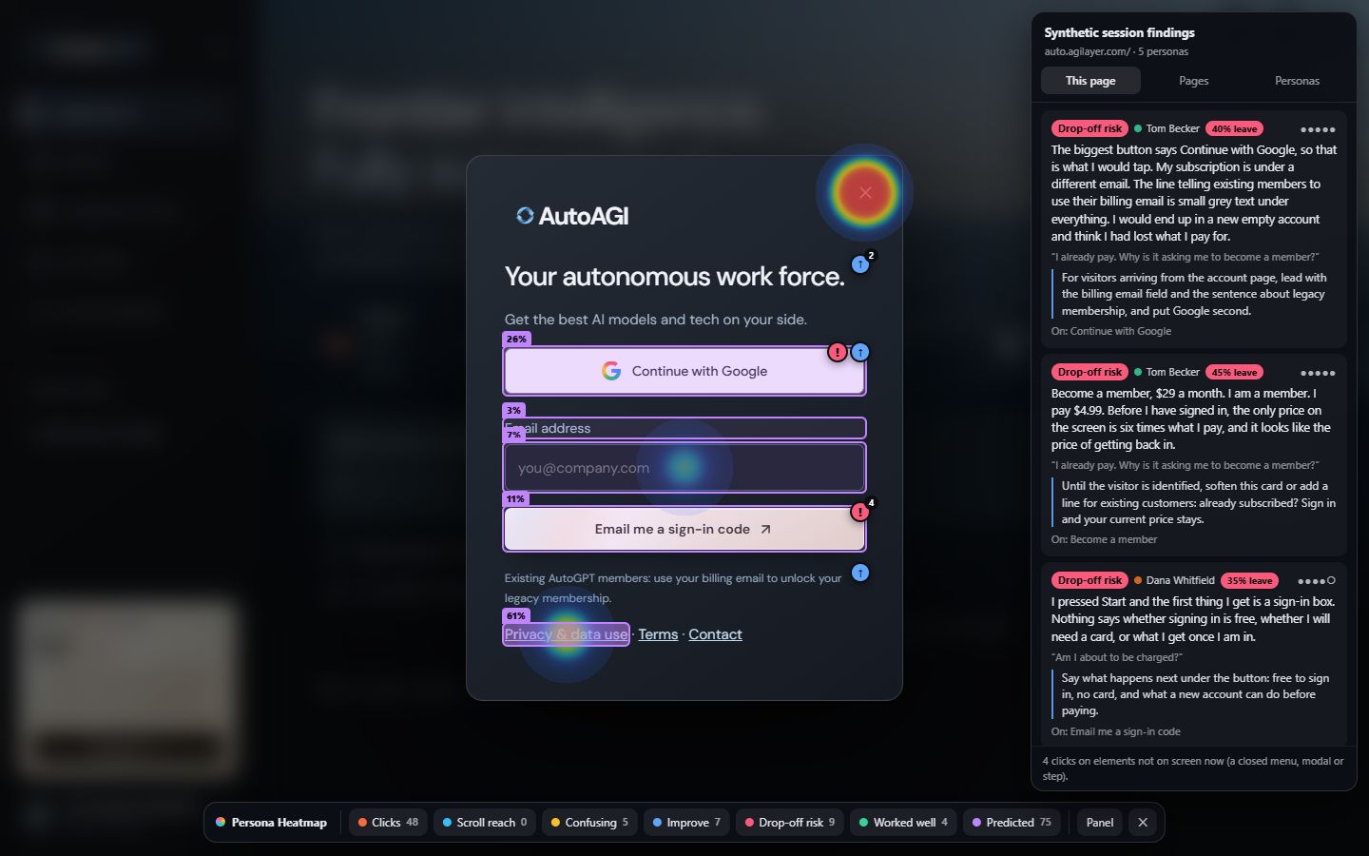Open blue improve marker beside legacy membership text

click(860, 573)
